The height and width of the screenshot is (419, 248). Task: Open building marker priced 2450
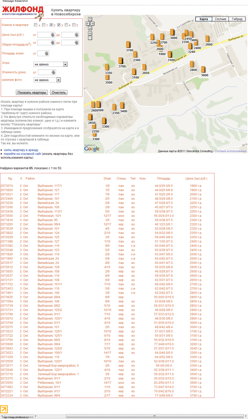pyautogui.click(x=187, y=33)
